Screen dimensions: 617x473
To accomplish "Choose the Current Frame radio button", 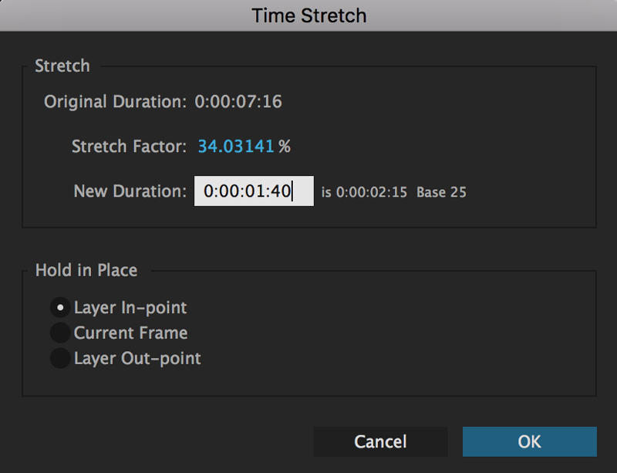I will pos(60,333).
